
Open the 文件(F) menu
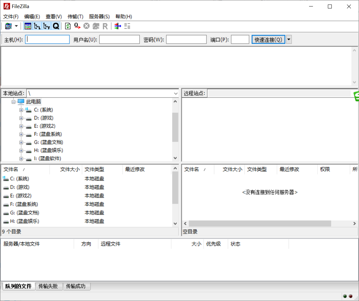(11, 17)
